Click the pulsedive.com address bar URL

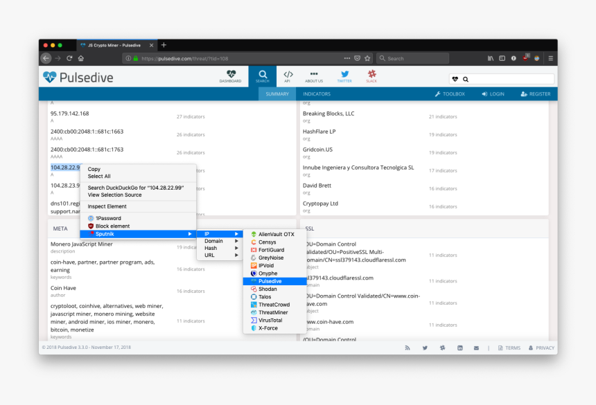coord(185,58)
